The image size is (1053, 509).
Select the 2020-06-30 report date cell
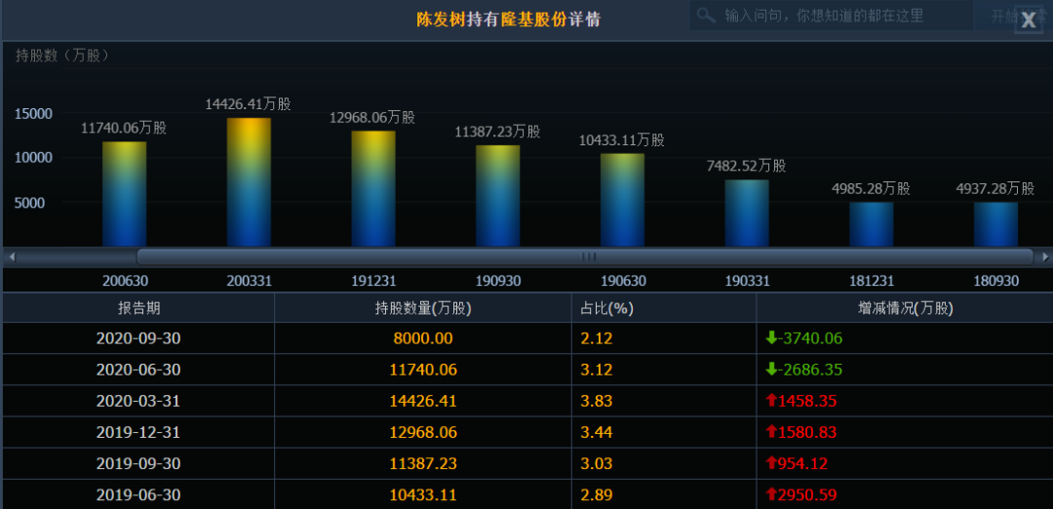point(139,370)
